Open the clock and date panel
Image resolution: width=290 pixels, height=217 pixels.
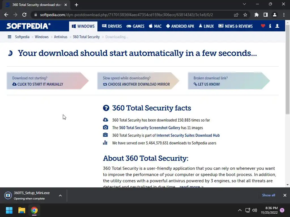270,210
